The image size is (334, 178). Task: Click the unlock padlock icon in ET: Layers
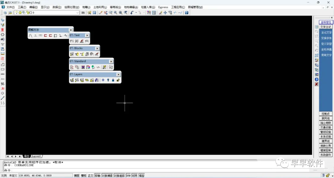(118, 80)
